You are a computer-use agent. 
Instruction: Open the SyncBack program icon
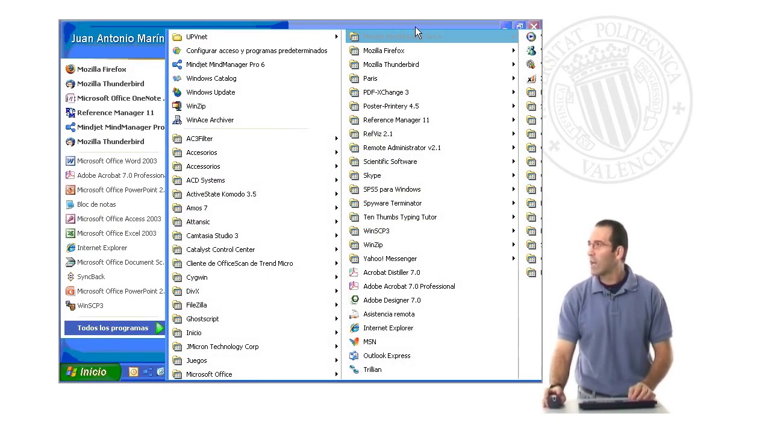click(x=70, y=277)
